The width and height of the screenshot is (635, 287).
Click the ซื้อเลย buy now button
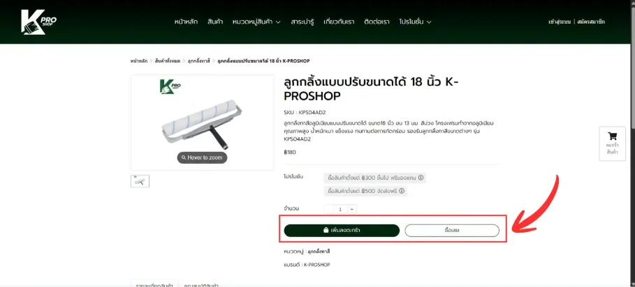(x=452, y=231)
